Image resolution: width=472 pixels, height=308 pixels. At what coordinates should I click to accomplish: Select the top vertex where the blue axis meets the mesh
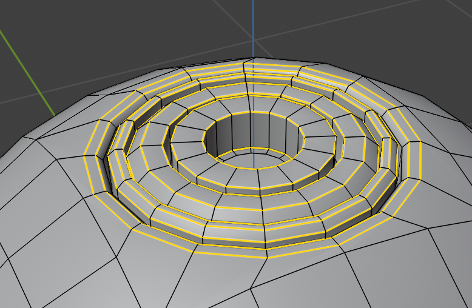[x=253, y=58]
